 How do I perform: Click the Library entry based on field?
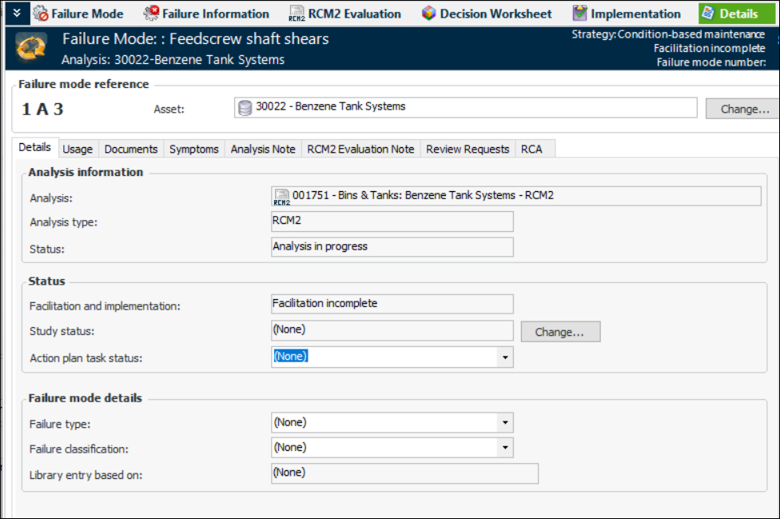click(404, 473)
